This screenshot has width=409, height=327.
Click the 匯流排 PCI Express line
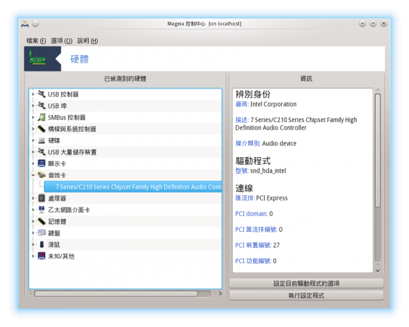pos(261,198)
